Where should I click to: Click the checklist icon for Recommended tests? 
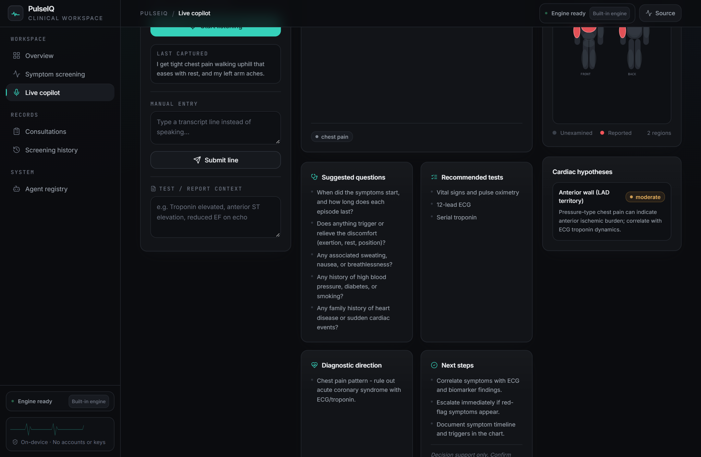click(434, 177)
